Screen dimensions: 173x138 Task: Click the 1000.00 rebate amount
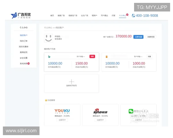139,64
